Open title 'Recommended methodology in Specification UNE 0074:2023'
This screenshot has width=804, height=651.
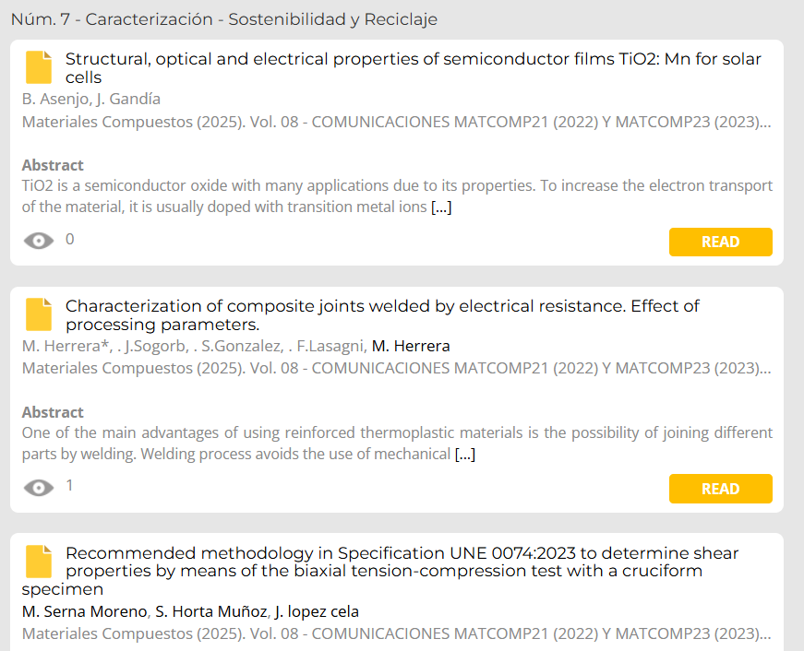tap(380, 571)
